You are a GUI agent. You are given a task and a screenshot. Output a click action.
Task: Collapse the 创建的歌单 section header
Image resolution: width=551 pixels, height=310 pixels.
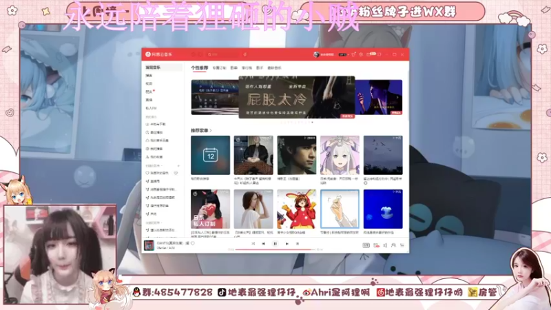tap(154, 166)
